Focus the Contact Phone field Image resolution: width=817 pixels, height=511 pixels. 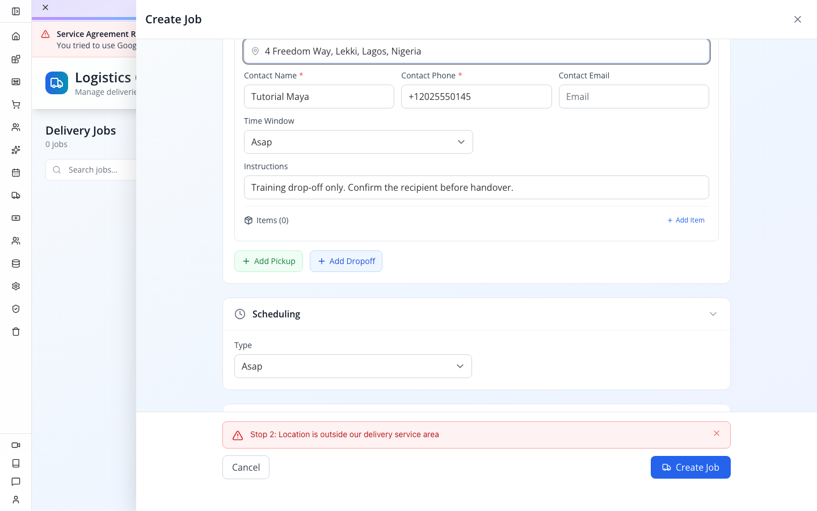click(477, 97)
